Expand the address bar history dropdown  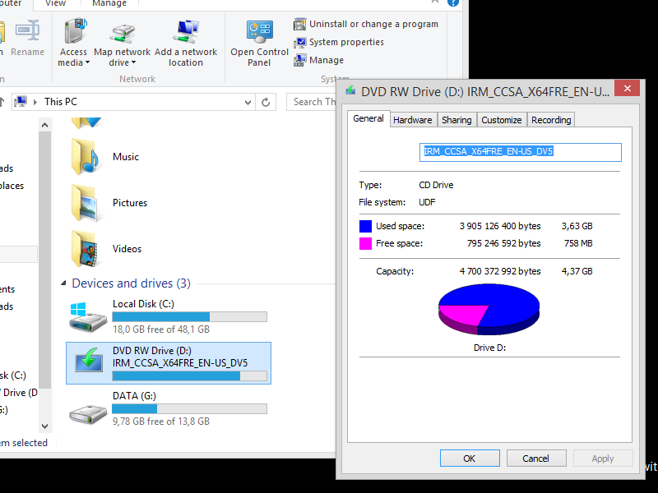coord(248,102)
